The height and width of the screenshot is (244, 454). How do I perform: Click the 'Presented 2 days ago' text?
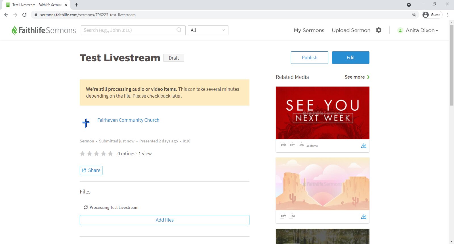tap(159, 141)
